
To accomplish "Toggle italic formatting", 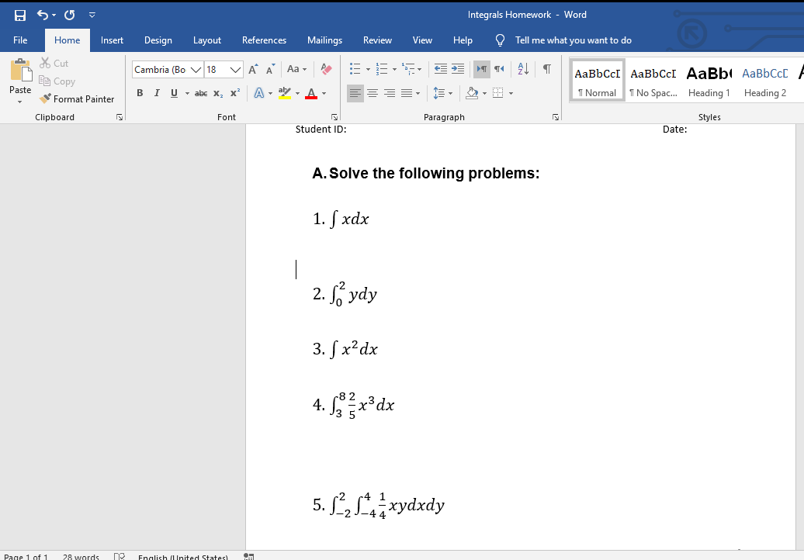I will (x=157, y=93).
